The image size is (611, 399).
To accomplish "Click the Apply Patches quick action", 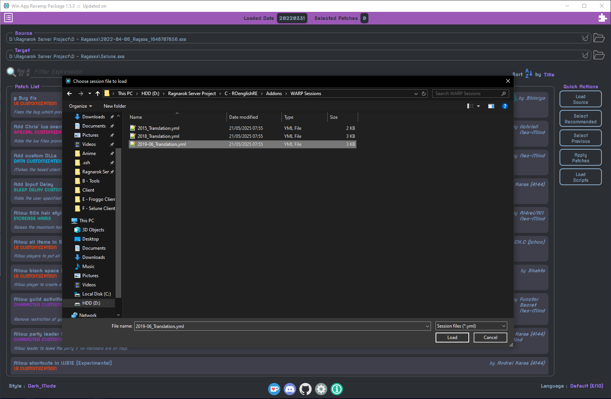I will click(x=580, y=158).
